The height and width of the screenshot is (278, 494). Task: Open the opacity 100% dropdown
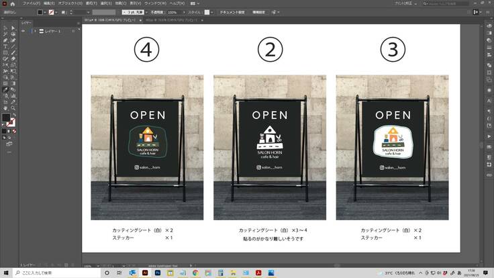pyautogui.click(x=183, y=12)
